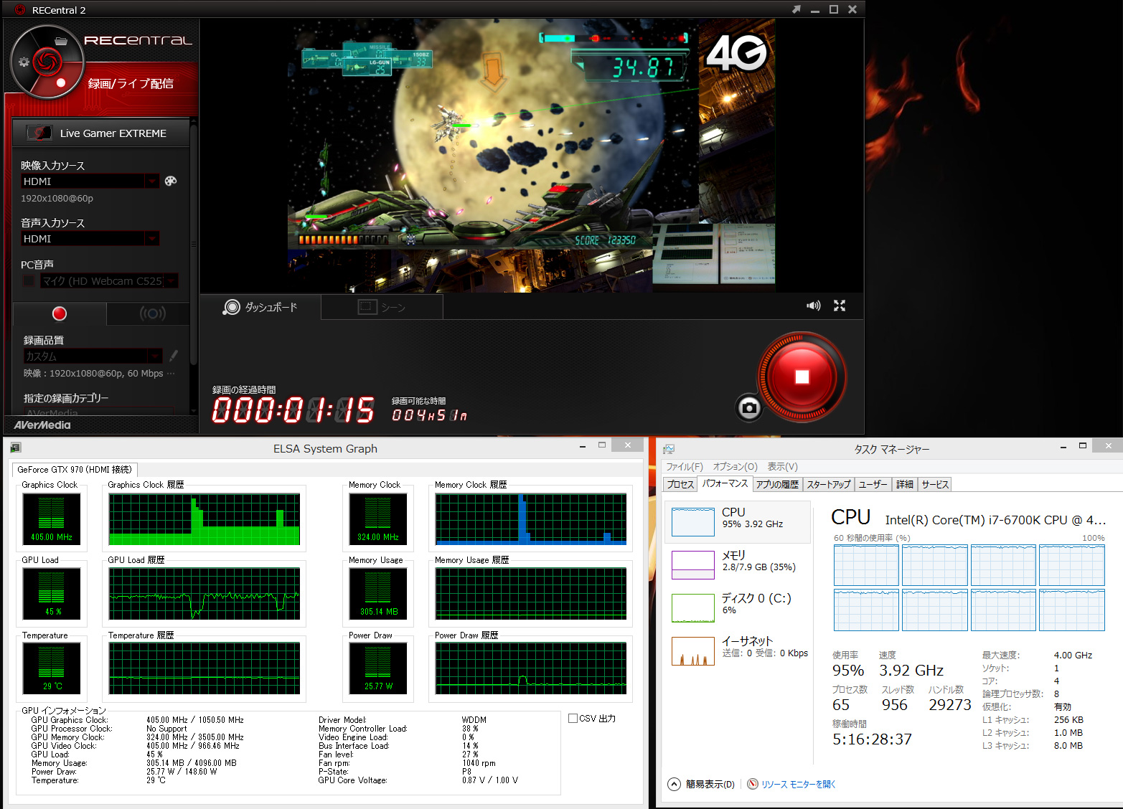Check the CSV 出力 checkbox
Viewport: 1123px width, 809px height.
(x=573, y=718)
